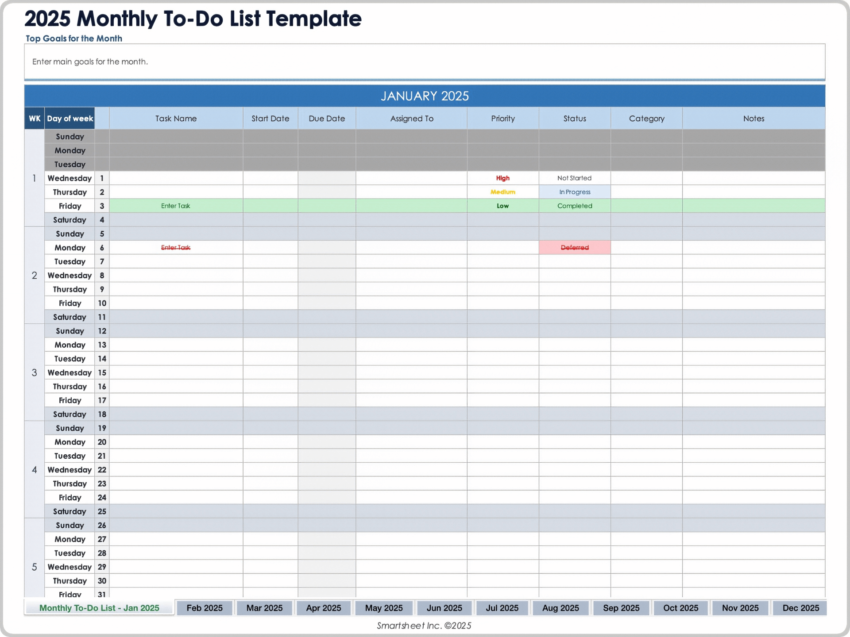Screen dimensions: 850x637
Task: Switch to the Feb 2025 tab
Action: (x=204, y=608)
